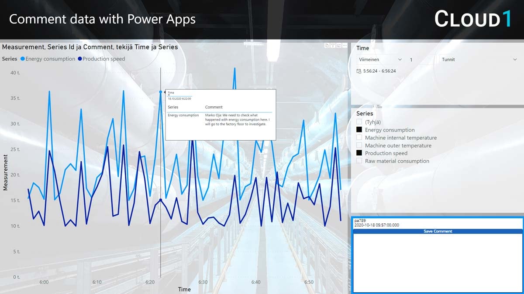Image resolution: width=524 pixels, height=294 pixels.
Task: Check Machine internal temperature checkbox
Action: pyautogui.click(x=359, y=138)
